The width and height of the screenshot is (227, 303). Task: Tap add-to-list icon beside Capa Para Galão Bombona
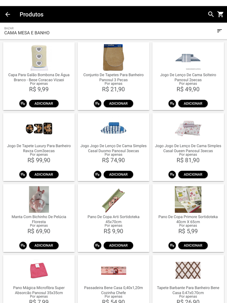[x=23, y=103]
